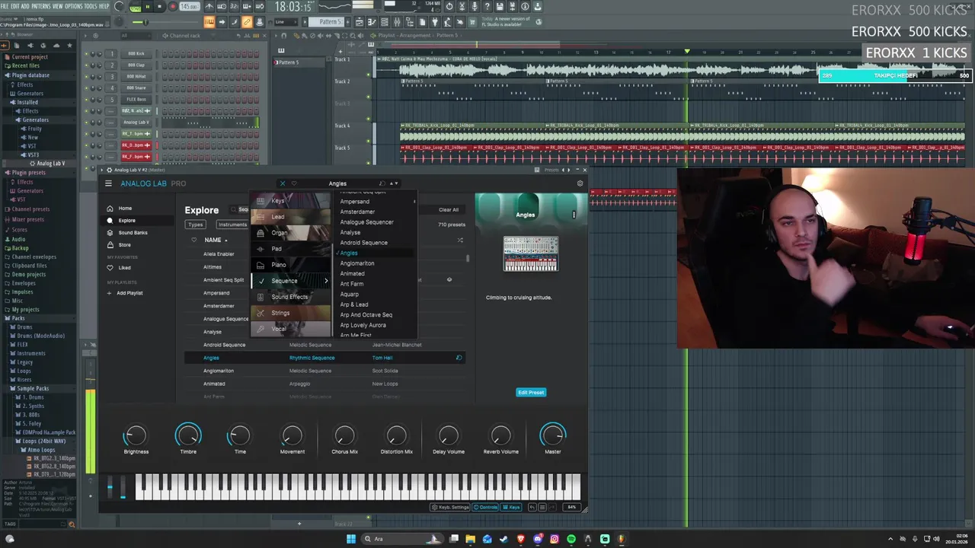Viewport: 975px width, 548px height.
Task: Select the FLEX Bass channel button
Action: (x=136, y=100)
